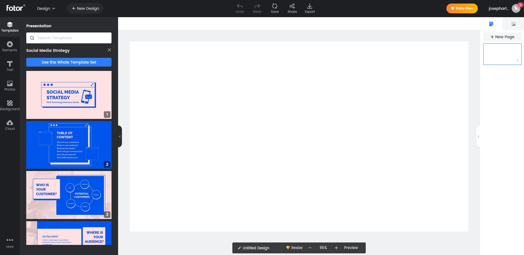Screen dimensions: 524x255
Task: Open the Cloud storage panel
Action: (x=10, y=125)
